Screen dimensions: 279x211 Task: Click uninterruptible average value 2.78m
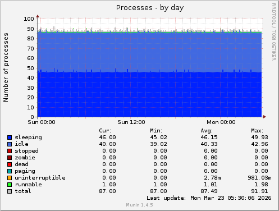coord(213,178)
